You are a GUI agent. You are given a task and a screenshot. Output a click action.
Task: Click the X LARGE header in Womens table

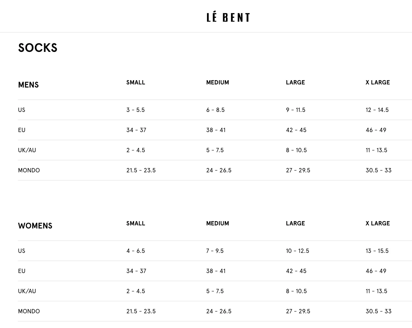point(378,223)
